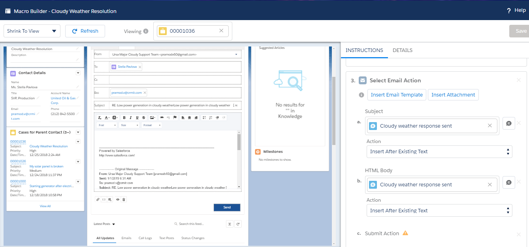Click the comment icon next to HTML Body field
The image size is (529, 247).
point(509,182)
